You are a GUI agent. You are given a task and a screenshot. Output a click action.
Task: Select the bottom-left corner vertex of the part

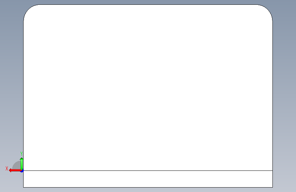tap(24, 187)
